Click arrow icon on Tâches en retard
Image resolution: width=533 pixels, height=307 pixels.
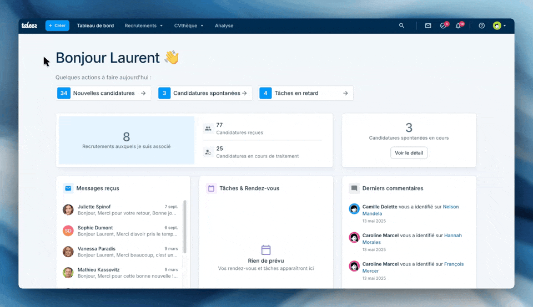pos(345,93)
